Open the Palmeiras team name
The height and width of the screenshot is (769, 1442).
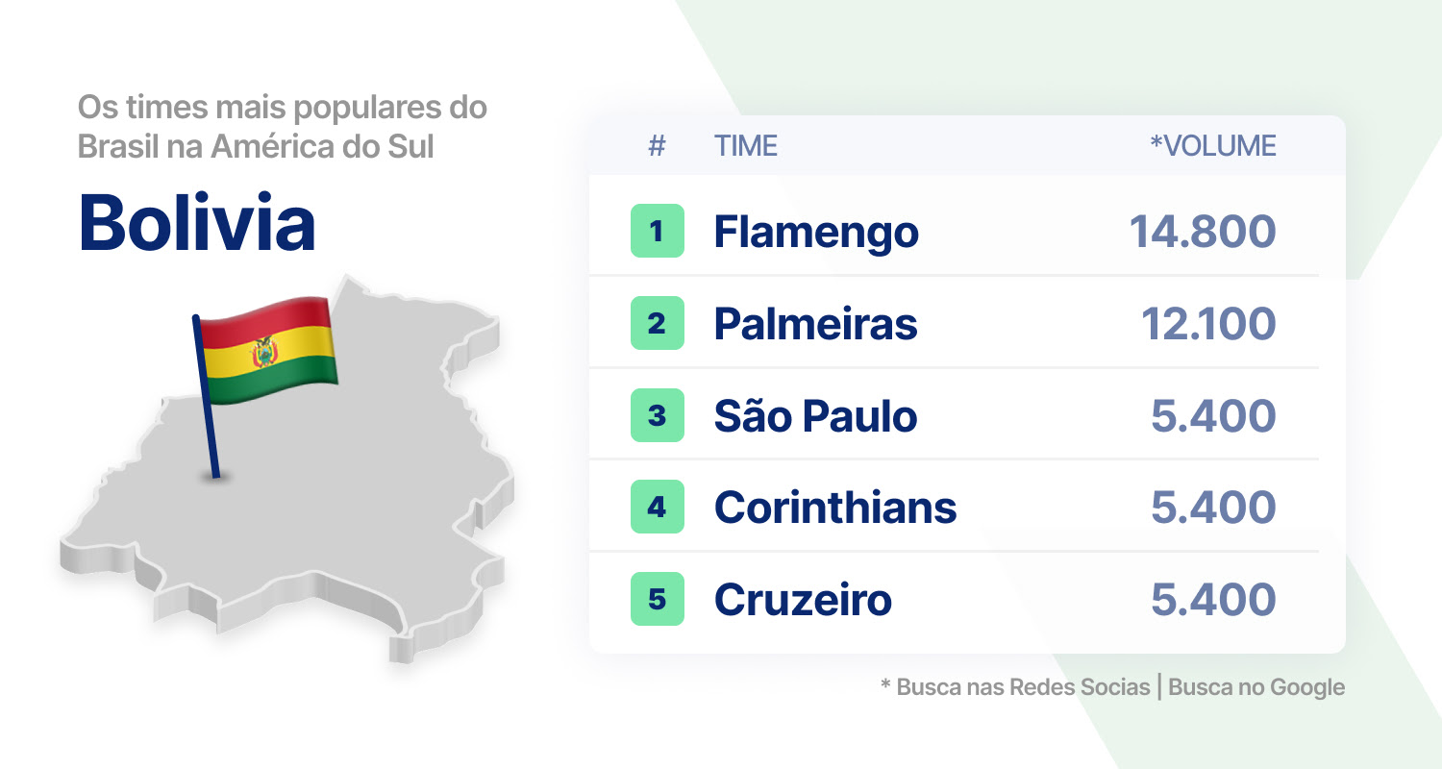click(816, 324)
